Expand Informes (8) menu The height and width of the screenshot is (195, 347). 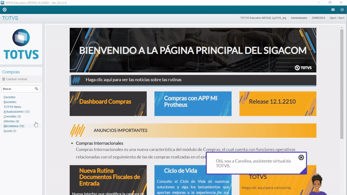[x=11, y=121]
